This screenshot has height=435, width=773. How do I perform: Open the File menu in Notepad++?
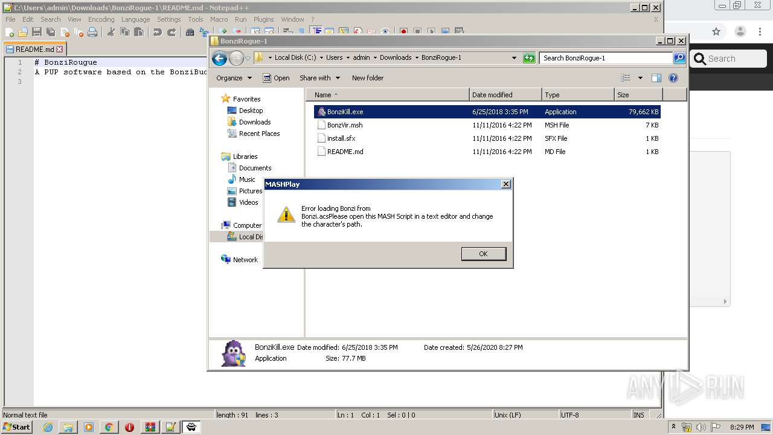point(10,19)
